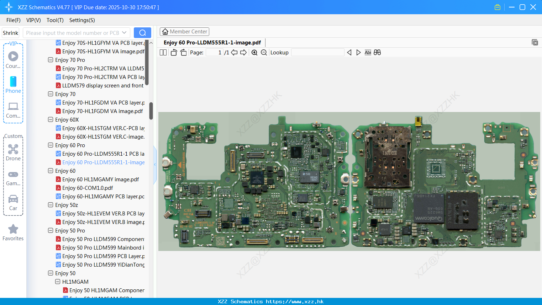Click the tree vertical scrollbar thumb
Viewport: 542px width, 305px height.
tap(151, 111)
